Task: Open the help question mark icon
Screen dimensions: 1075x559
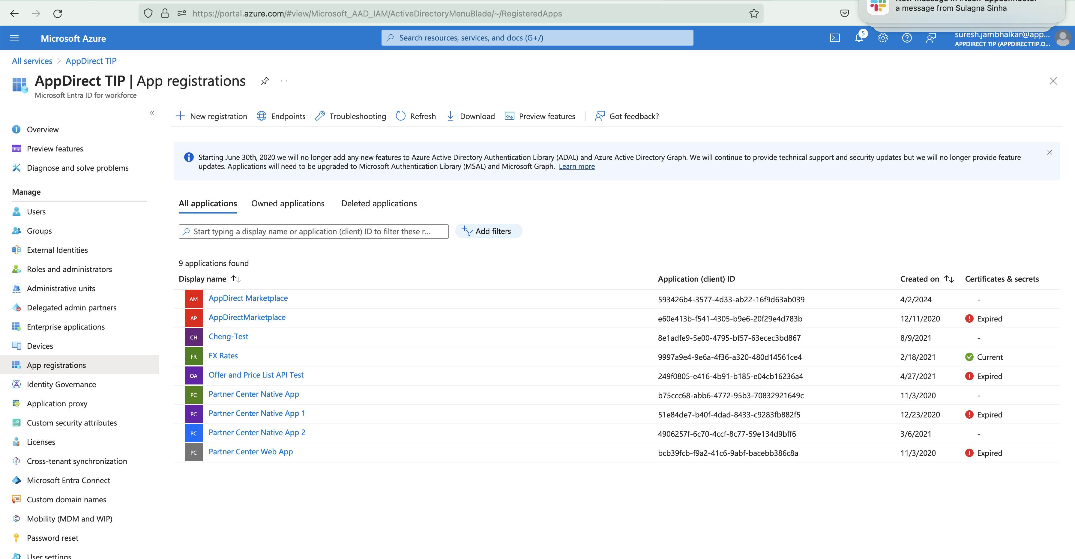Action: tap(907, 38)
